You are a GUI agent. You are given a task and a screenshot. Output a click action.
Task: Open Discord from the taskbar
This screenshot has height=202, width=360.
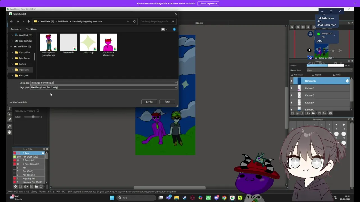pos(216,198)
